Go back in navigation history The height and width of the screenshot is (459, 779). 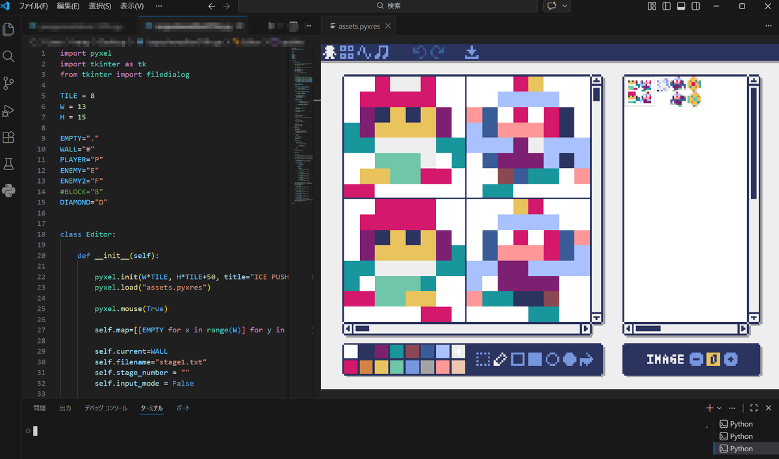(212, 6)
